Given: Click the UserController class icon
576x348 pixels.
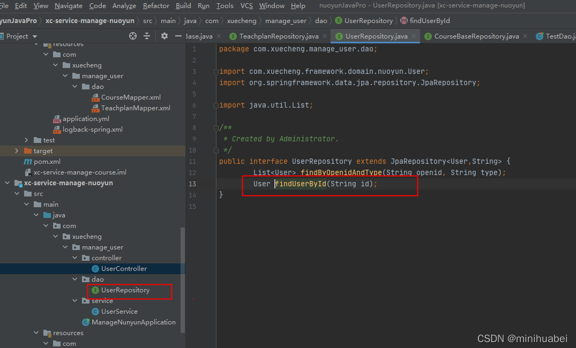Looking at the screenshot, I should (95, 269).
